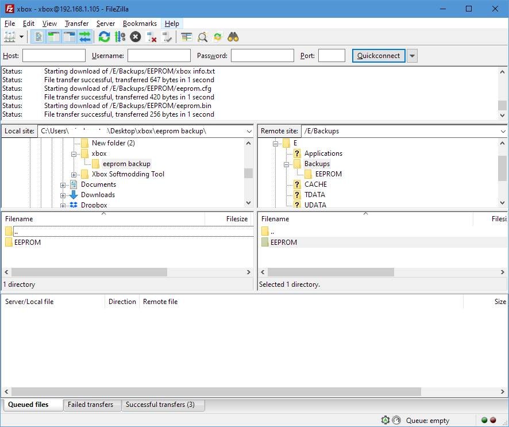Select CACHE folder in remote tree
The image size is (509, 427).
point(315,184)
